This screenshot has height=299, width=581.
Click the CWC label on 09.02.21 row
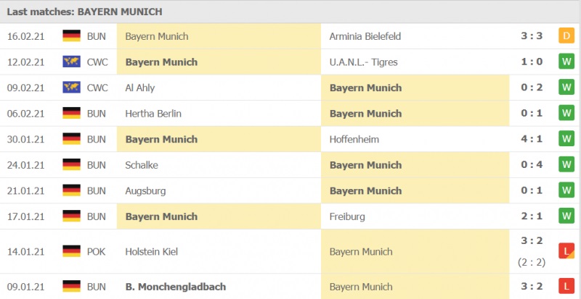[x=97, y=88]
